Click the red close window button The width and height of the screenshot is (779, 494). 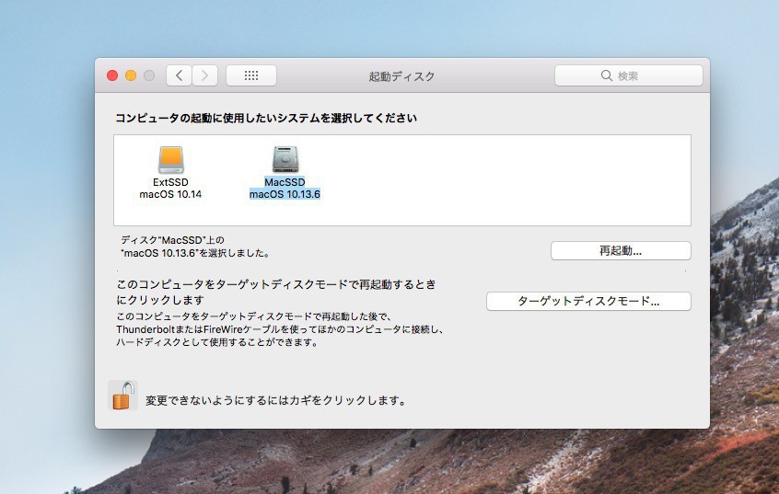(112, 75)
